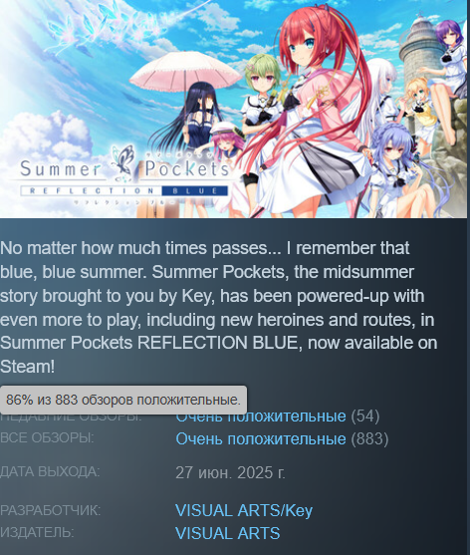Click the recent review count (54)
470x555 pixels.
point(365,416)
